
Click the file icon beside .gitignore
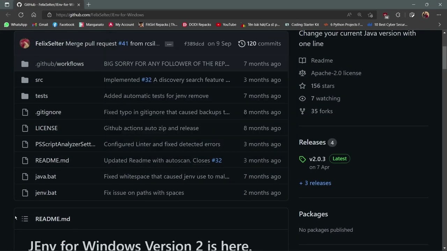click(25, 112)
